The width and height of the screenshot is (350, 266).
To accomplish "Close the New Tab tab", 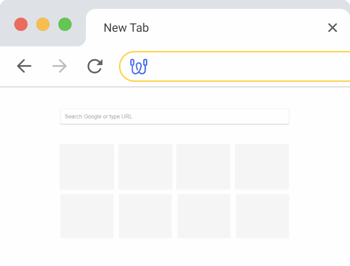I will (332, 28).
